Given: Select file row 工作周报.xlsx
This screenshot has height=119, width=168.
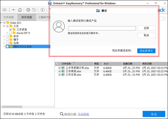Looking at the screenshot, I should pos(111,71).
